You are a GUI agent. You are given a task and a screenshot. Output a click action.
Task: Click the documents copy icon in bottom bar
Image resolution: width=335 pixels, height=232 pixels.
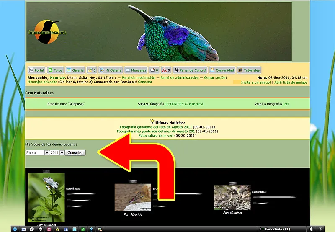32,229
